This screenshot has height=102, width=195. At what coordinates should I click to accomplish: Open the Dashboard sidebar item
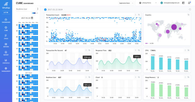click(x=6, y=21)
